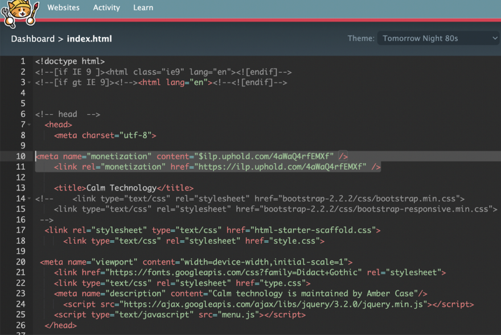Click the bootstrap.min.css commented line 14

coord(250,198)
